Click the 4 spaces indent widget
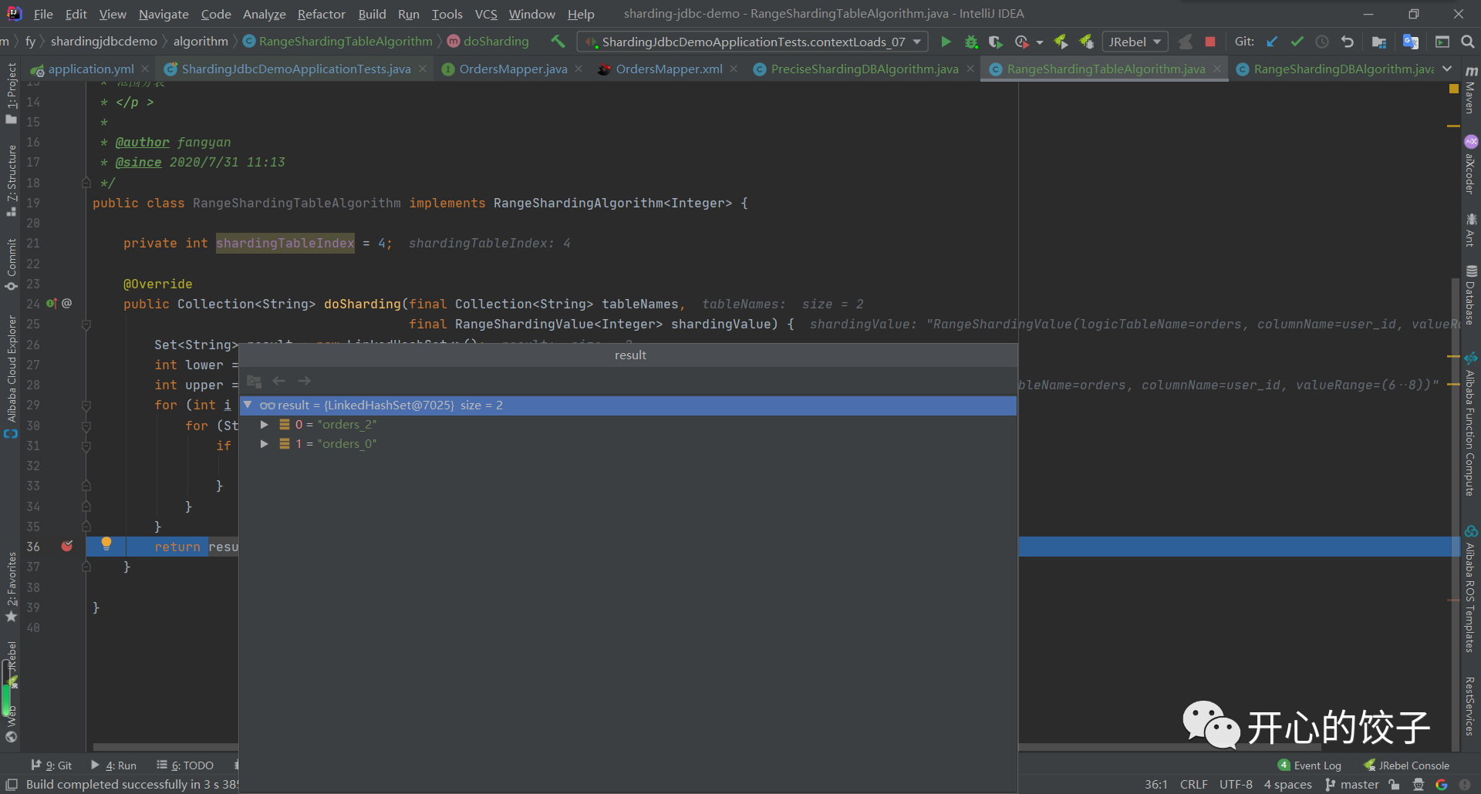 (x=1287, y=785)
